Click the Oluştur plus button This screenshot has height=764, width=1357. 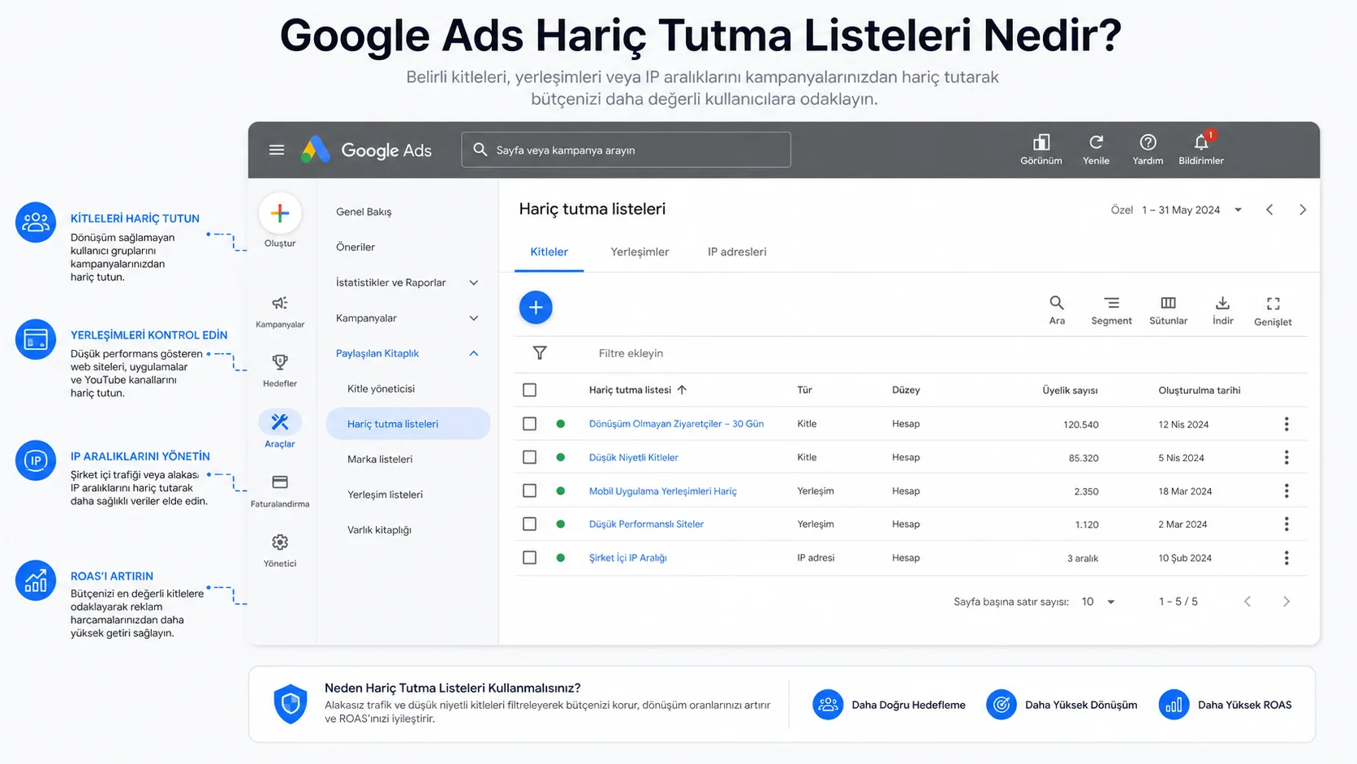[x=280, y=214]
